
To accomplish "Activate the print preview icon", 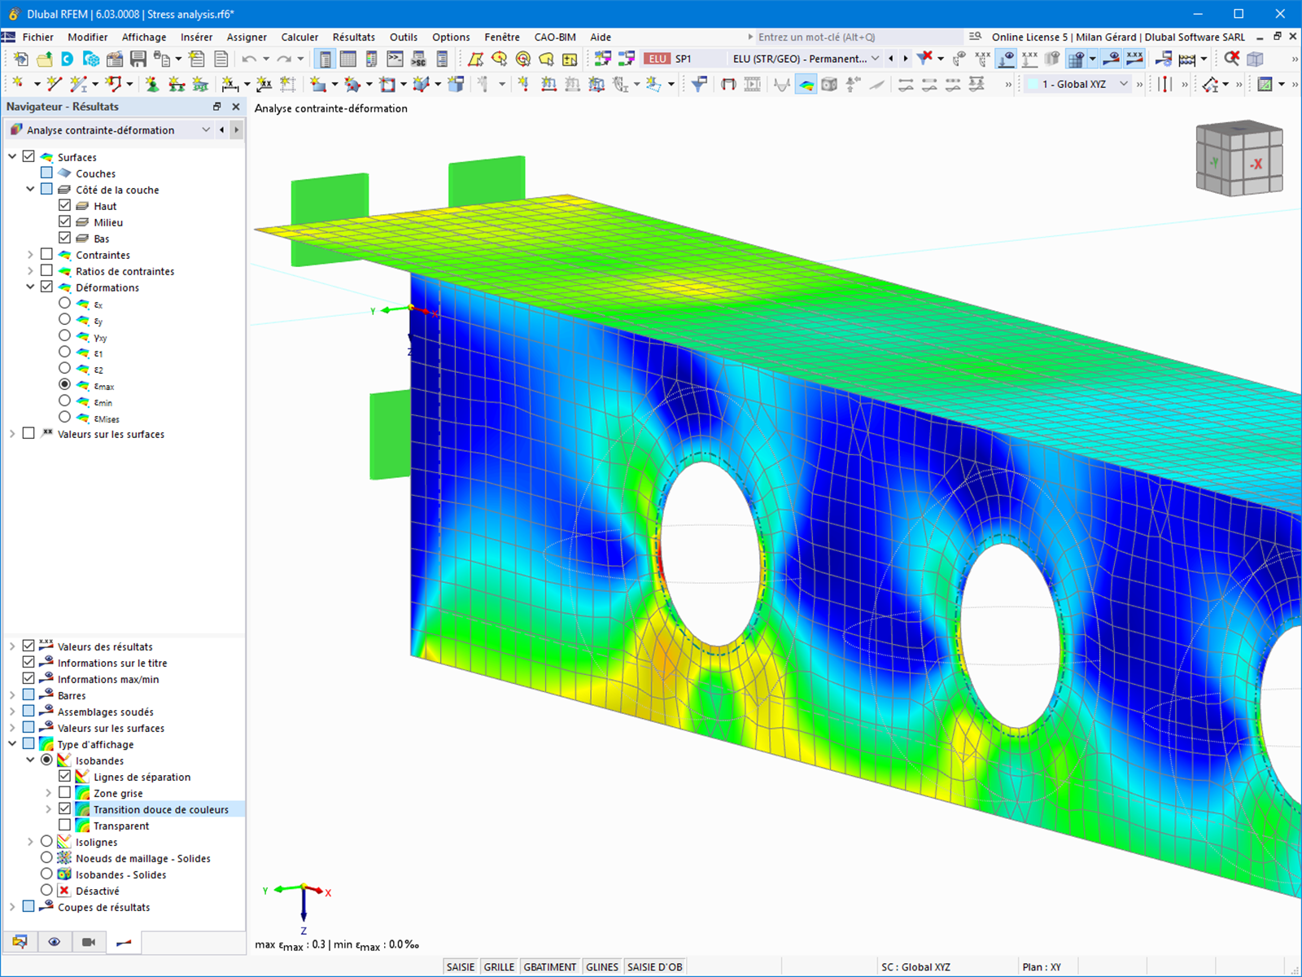I will point(163,58).
